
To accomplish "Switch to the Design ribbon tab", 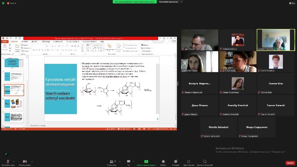I will tap(35, 42).
